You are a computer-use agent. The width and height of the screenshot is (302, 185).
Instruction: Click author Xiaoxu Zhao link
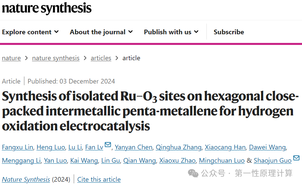pos(178,160)
